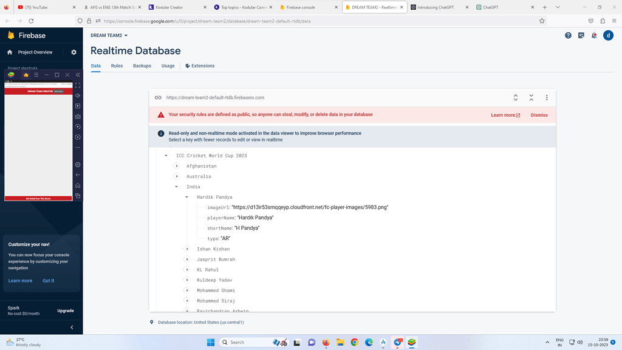Switch to the Rules tab
The image size is (622, 350).
pyautogui.click(x=117, y=66)
